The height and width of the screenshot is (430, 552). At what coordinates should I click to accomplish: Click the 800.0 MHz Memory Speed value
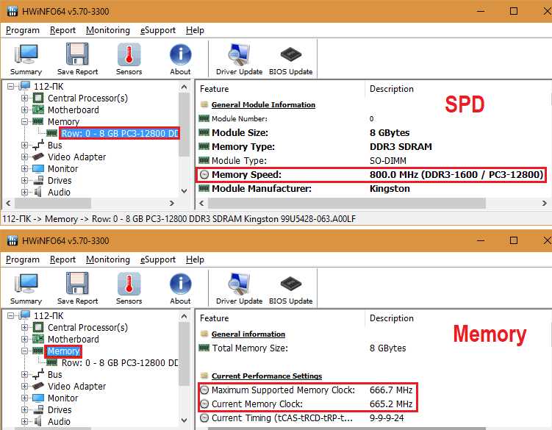point(456,175)
